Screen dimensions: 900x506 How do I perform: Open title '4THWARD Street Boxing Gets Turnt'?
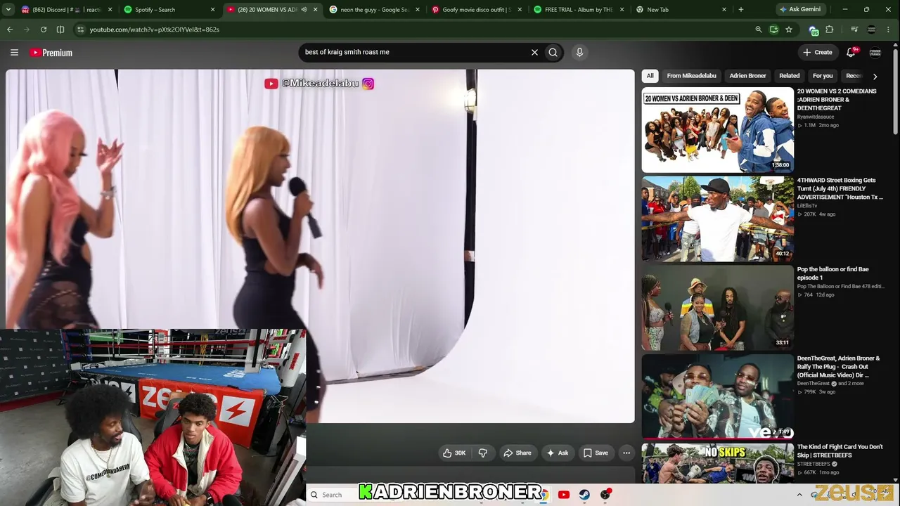840,188
